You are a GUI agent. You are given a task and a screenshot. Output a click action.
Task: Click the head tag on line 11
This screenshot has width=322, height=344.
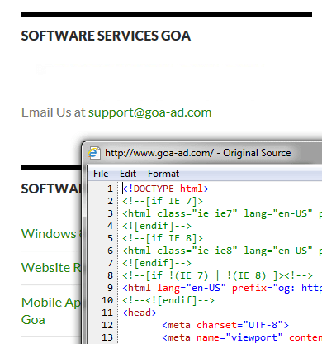coord(140,313)
